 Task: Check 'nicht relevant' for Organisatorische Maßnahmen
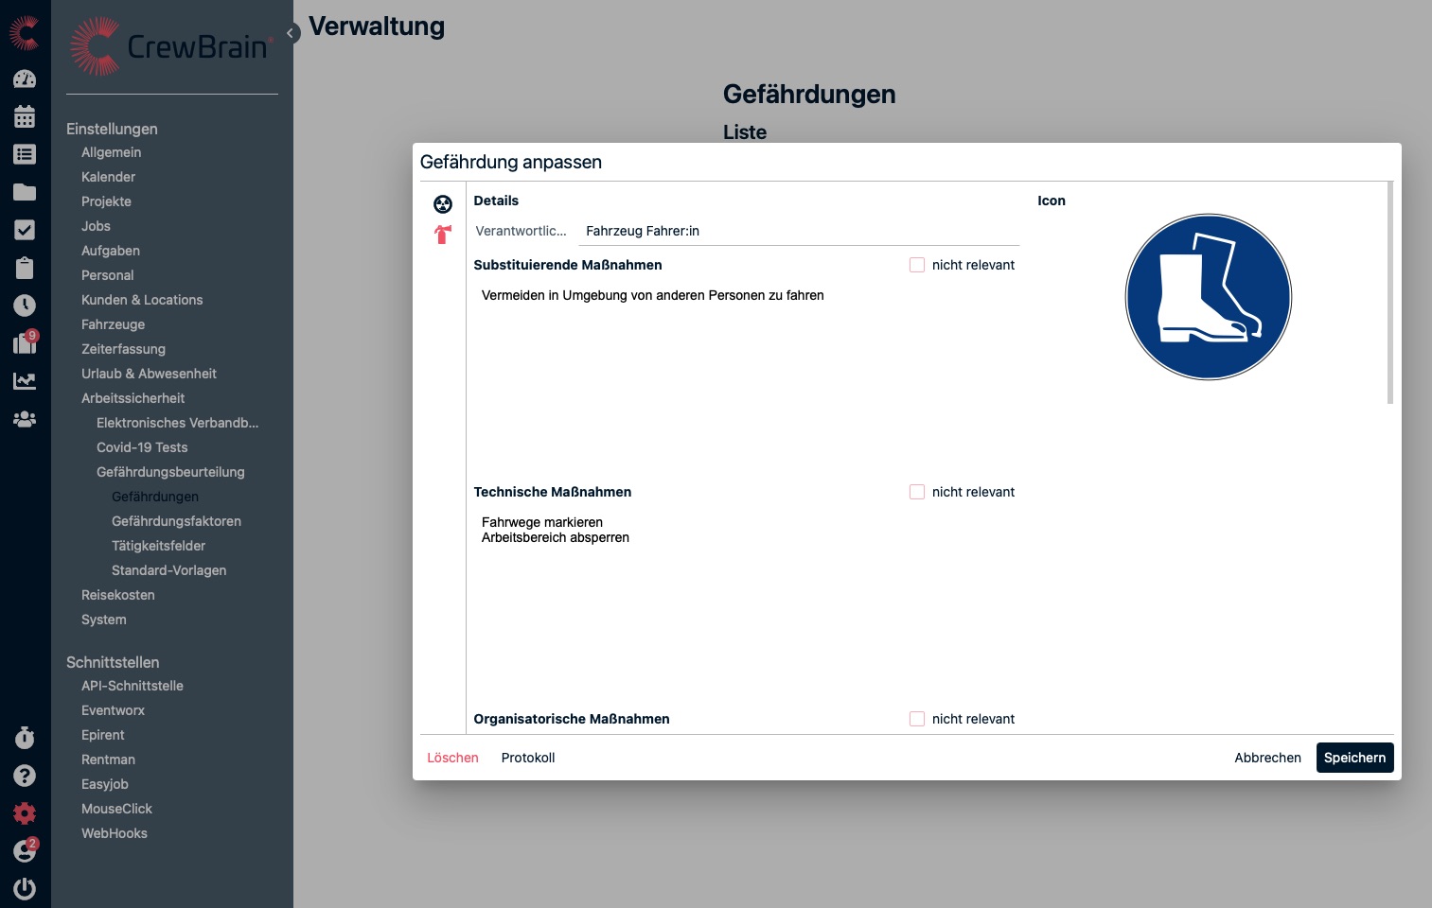[x=917, y=719]
